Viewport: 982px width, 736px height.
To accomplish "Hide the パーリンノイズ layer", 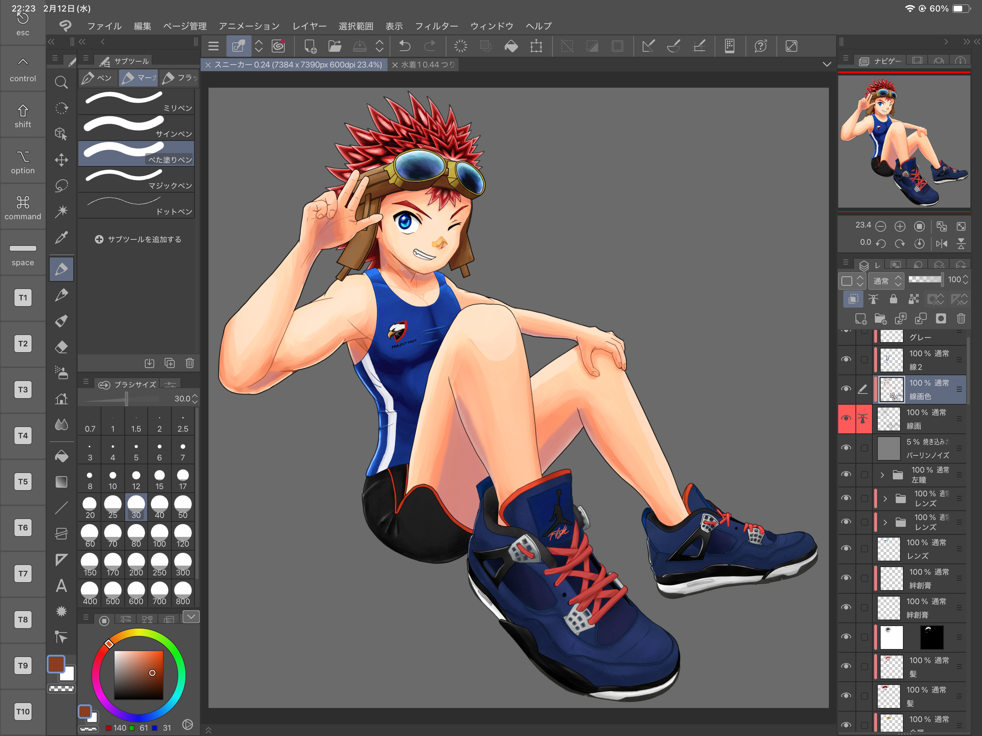I will 846,447.
